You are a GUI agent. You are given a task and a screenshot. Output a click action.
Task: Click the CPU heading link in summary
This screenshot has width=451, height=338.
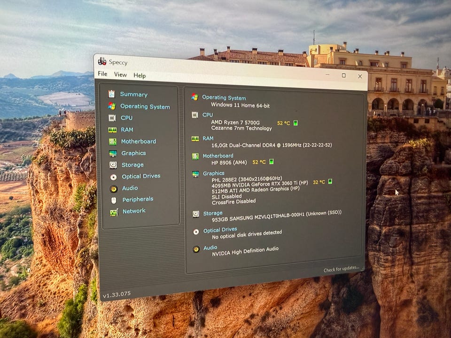coord(207,115)
